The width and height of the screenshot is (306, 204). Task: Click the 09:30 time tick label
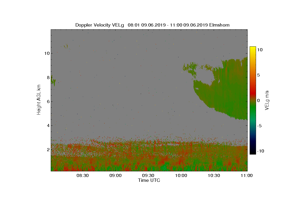click(148, 175)
